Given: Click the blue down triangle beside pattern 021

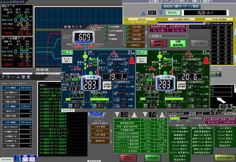Looking at the screenshot, I should point(161,13).
